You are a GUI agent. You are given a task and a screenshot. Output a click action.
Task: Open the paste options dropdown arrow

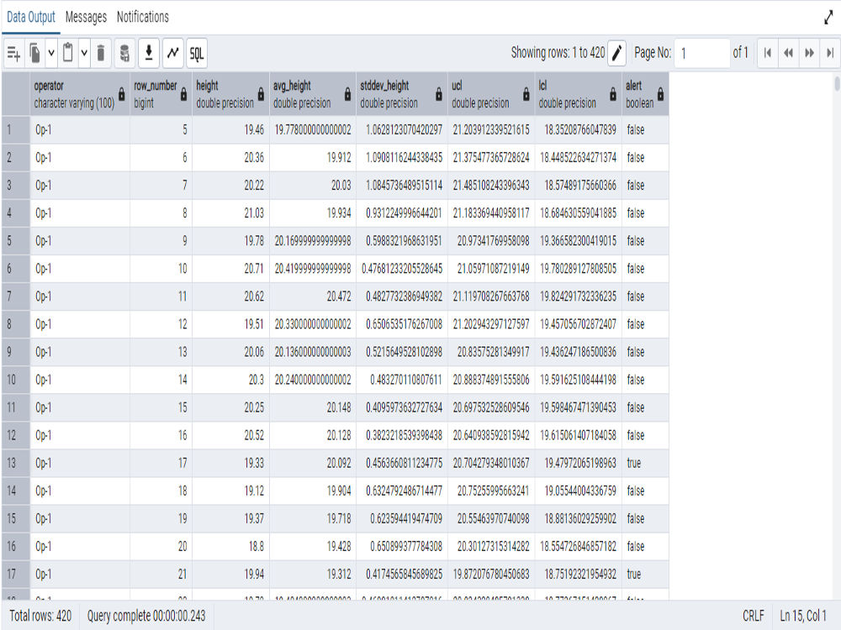[84, 53]
